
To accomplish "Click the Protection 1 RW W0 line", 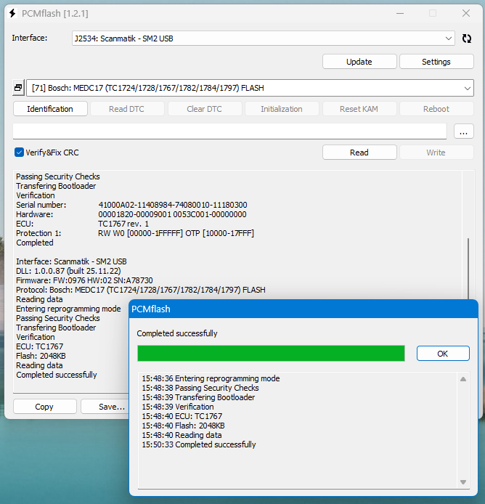I will (135, 233).
